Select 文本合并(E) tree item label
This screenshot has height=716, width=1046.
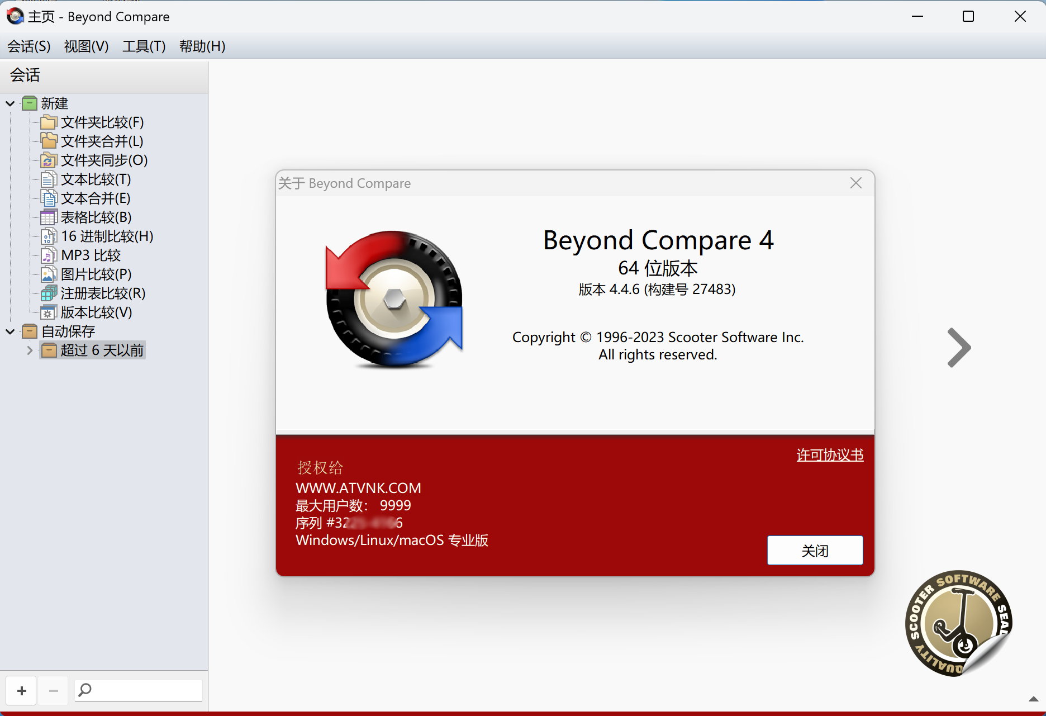[x=96, y=198]
